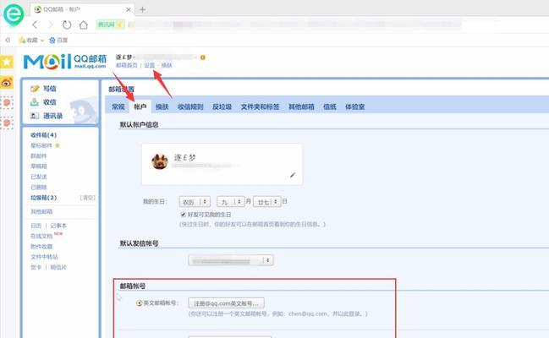Open the Weibo eye sidebar icon

pyautogui.click(x=7, y=83)
